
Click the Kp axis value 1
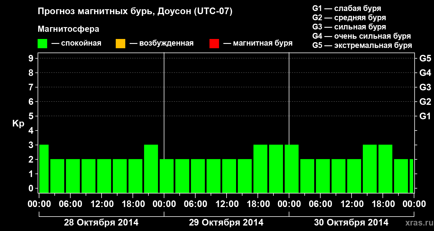[31, 174]
